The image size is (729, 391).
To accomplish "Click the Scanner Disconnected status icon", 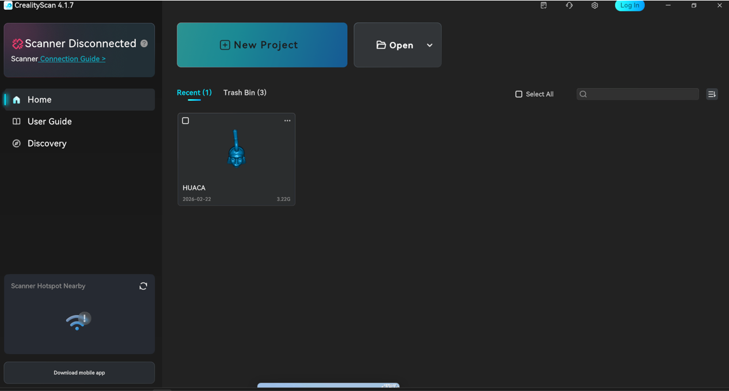I will tap(17, 44).
